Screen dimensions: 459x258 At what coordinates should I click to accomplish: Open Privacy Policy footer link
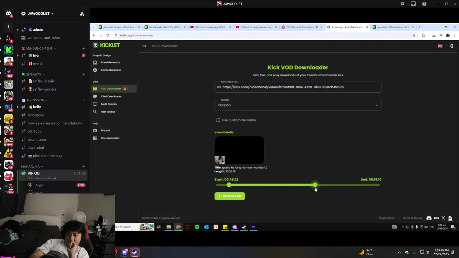coord(387,218)
